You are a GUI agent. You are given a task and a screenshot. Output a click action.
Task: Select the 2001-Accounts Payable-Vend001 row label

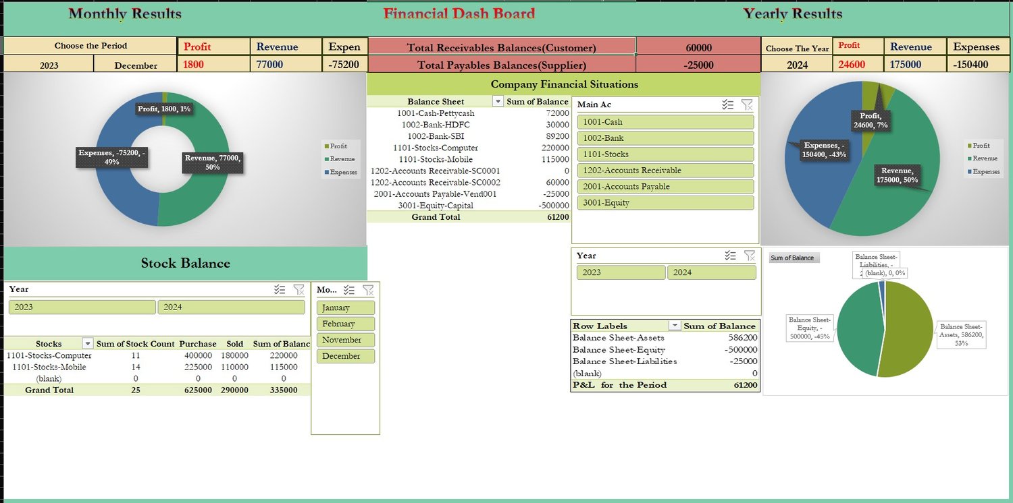click(x=436, y=194)
